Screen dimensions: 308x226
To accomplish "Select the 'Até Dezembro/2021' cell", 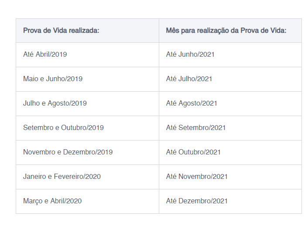I will click(197, 201).
